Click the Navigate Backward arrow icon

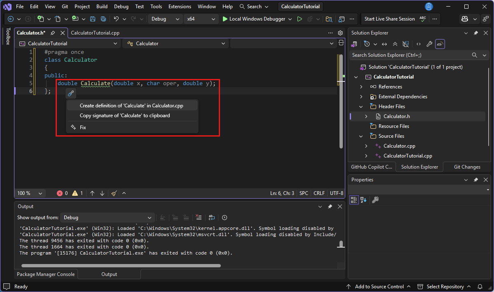[11, 19]
